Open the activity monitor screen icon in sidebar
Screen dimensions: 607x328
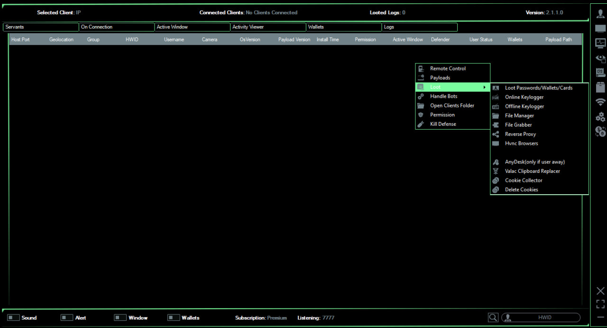coord(600,43)
